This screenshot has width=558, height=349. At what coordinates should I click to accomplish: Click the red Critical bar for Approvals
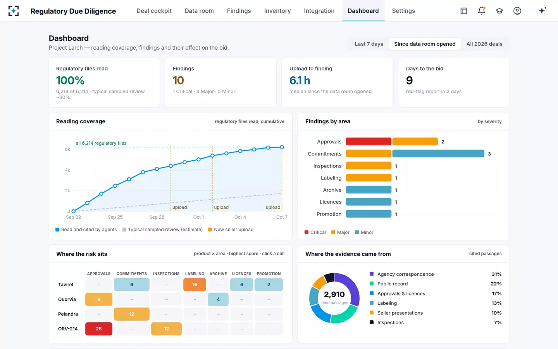[x=369, y=142]
